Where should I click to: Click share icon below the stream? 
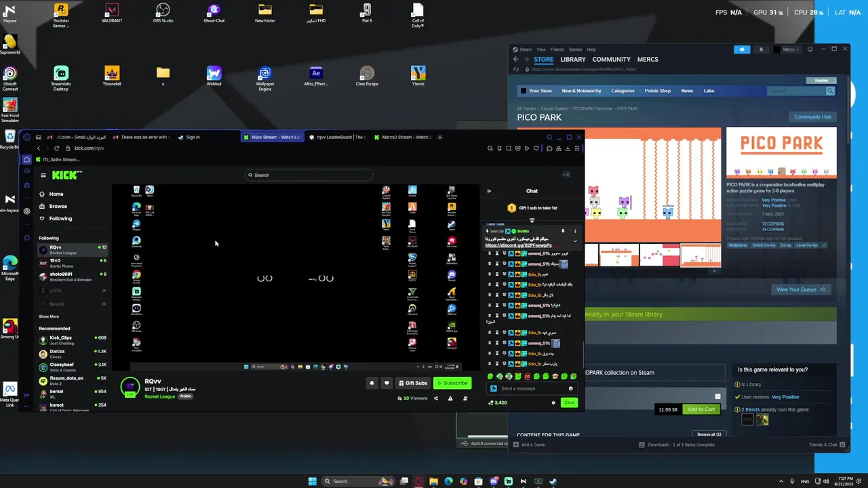435,399
